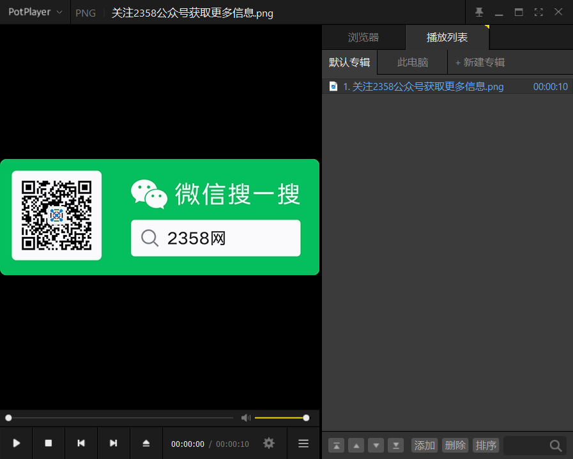Select the Next file icon

point(114,442)
